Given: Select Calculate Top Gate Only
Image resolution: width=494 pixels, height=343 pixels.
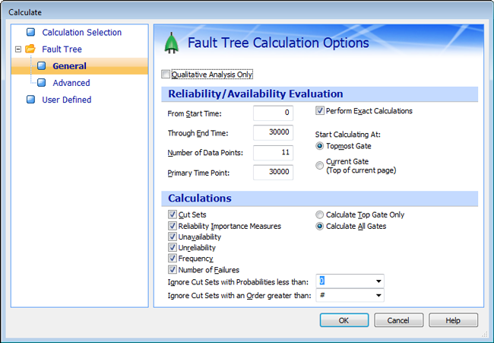Looking at the screenshot, I should 320,215.
